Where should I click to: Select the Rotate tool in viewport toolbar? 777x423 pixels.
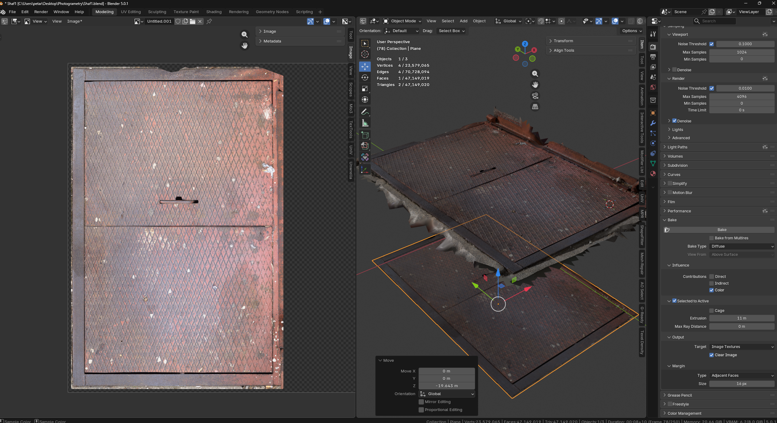(365, 77)
